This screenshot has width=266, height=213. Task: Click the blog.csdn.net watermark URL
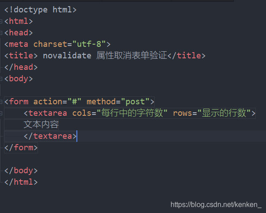pyautogui.click(x=216, y=205)
